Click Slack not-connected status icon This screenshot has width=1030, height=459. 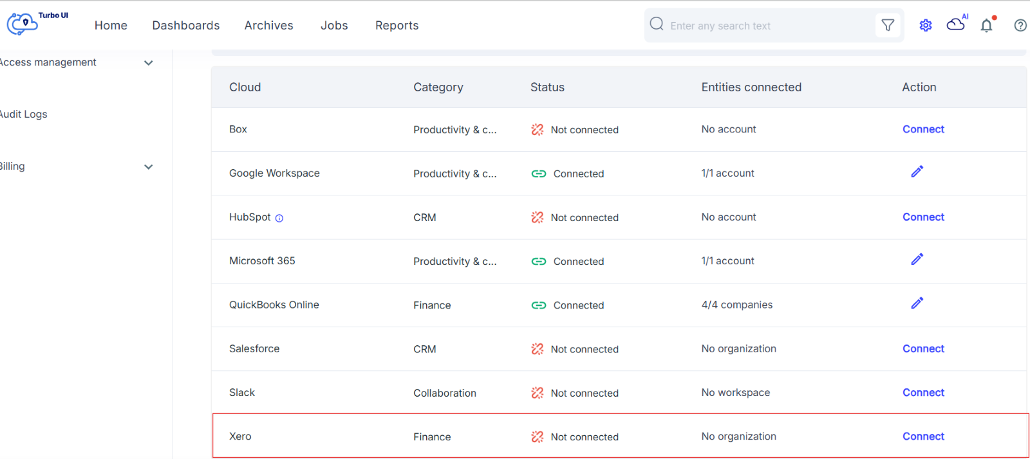tap(538, 393)
